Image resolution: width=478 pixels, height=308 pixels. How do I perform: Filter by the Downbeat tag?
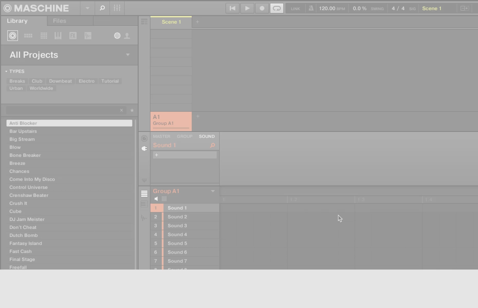coord(61,81)
